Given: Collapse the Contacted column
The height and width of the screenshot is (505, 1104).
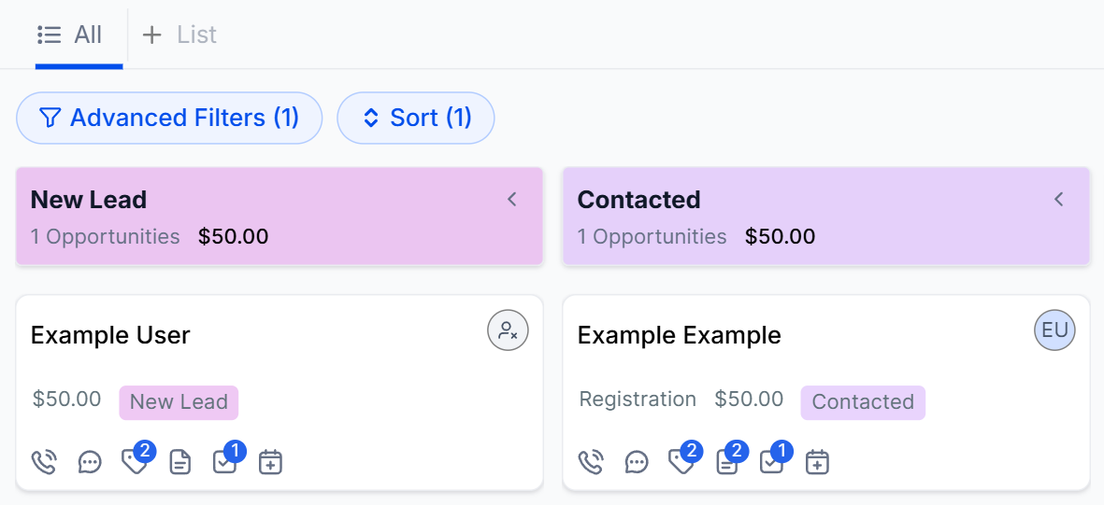Looking at the screenshot, I should coord(1059,199).
